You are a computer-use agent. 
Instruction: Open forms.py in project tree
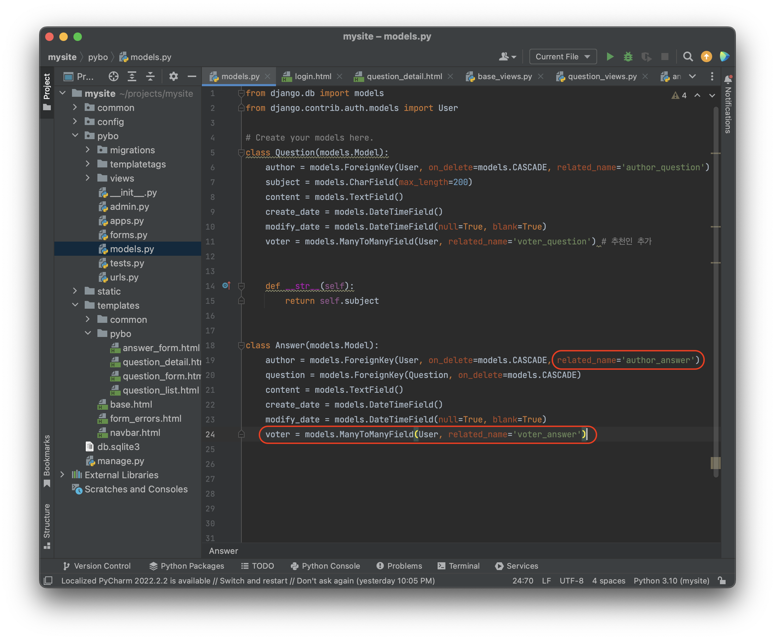point(128,235)
